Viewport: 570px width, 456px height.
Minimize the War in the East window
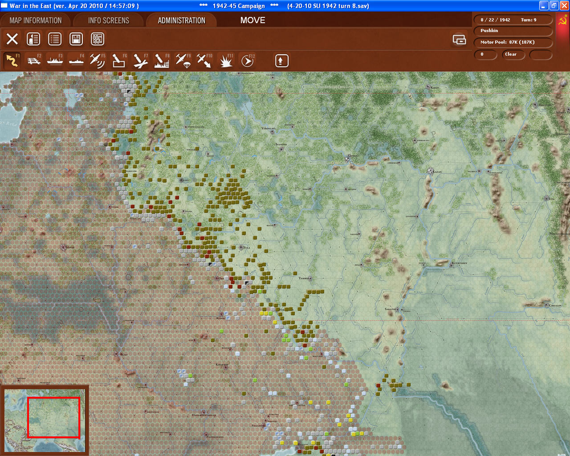[543, 5]
